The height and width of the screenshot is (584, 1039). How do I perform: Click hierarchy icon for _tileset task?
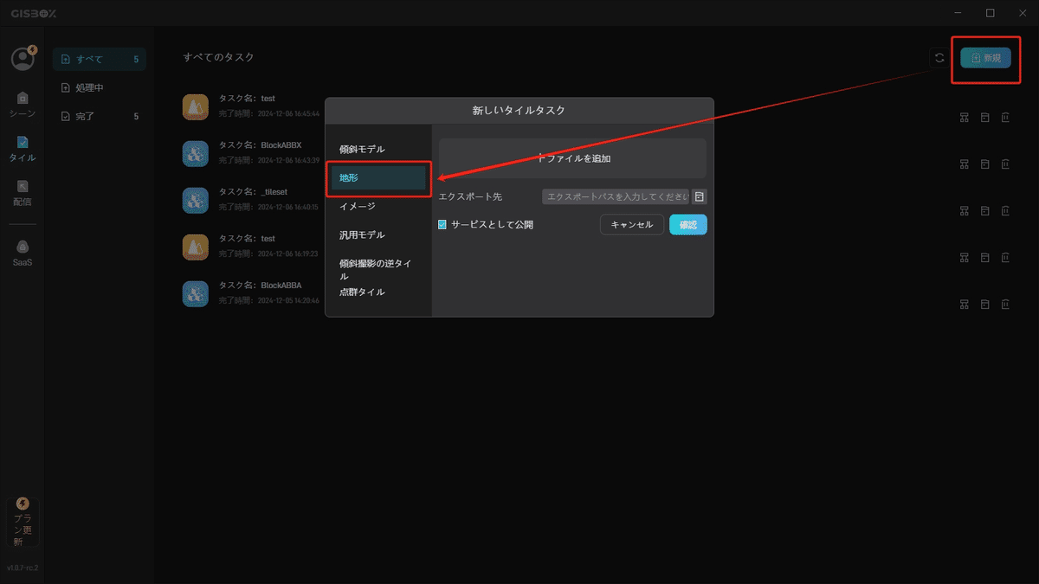[x=964, y=211]
